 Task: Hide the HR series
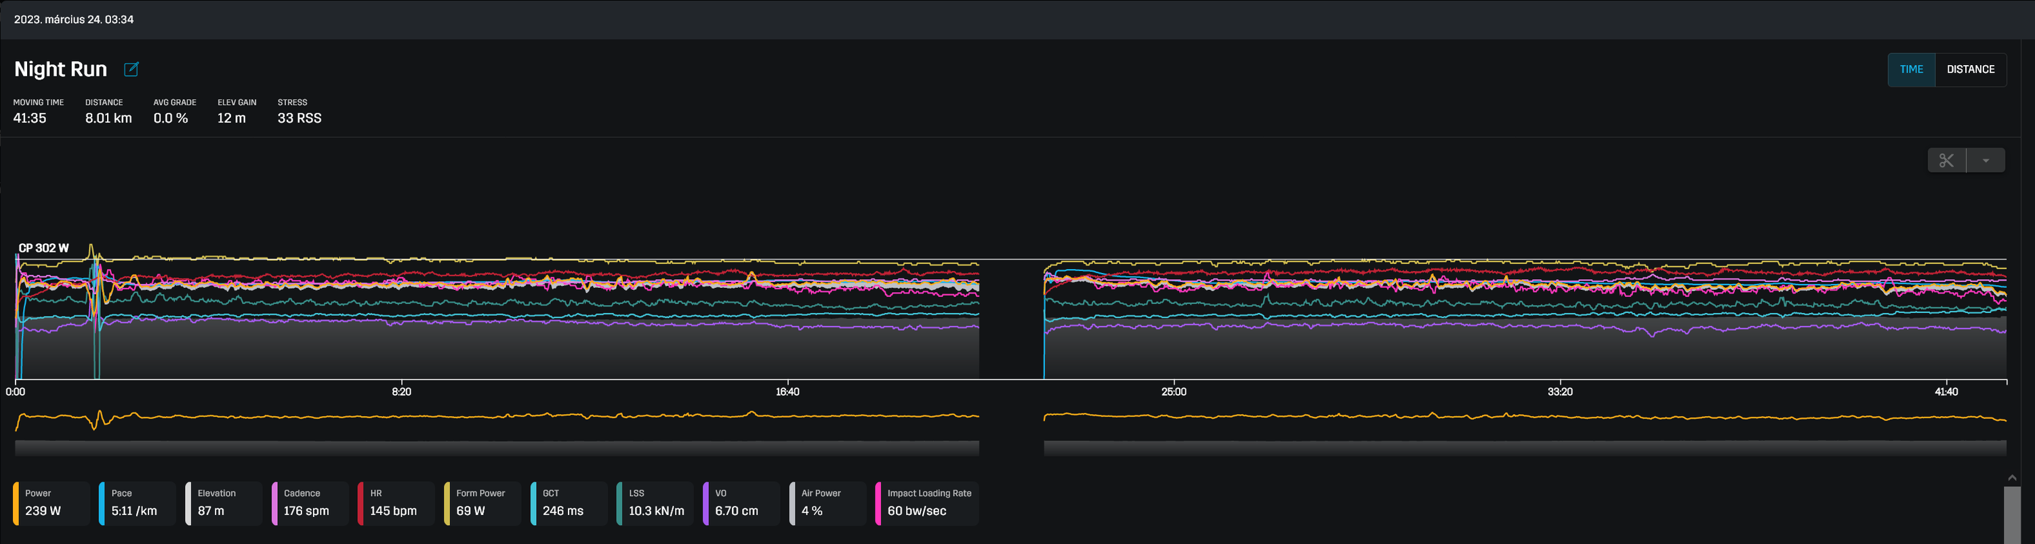[396, 503]
